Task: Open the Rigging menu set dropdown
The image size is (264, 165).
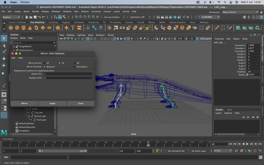Action: click(11, 17)
